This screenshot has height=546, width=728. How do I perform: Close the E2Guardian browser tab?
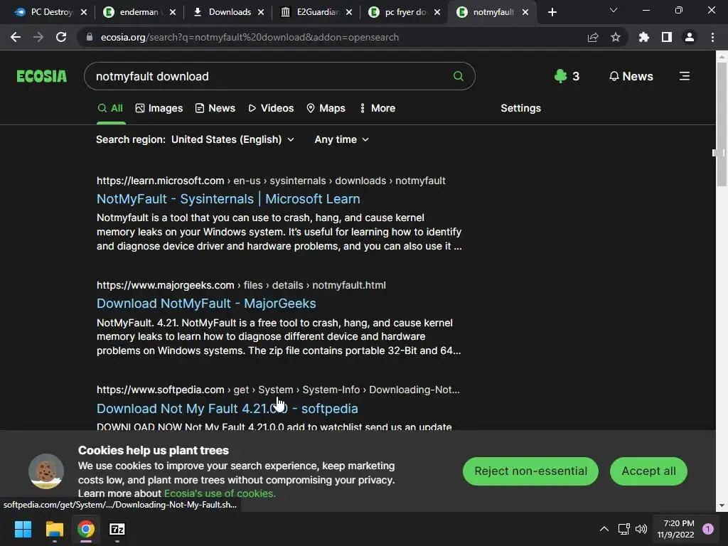point(349,12)
